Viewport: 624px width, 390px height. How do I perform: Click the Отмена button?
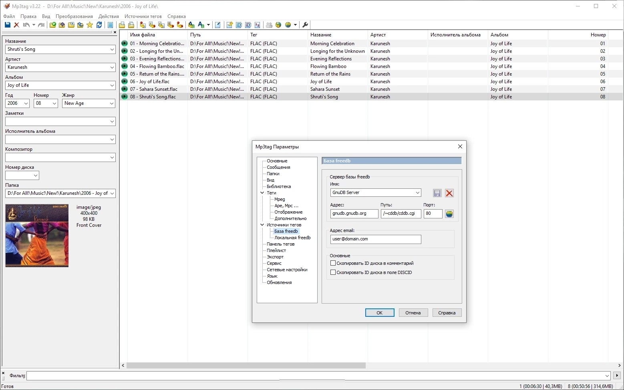pyautogui.click(x=413, y=313)
